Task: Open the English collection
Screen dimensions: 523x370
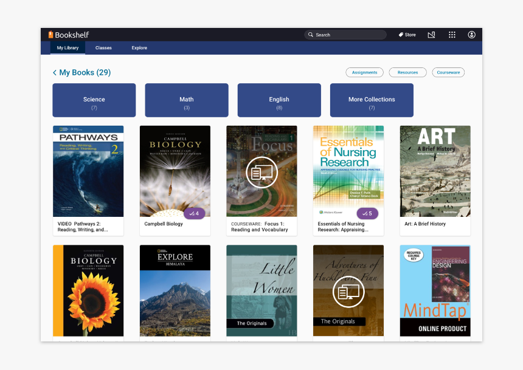Action: click(x=279, y=100)
